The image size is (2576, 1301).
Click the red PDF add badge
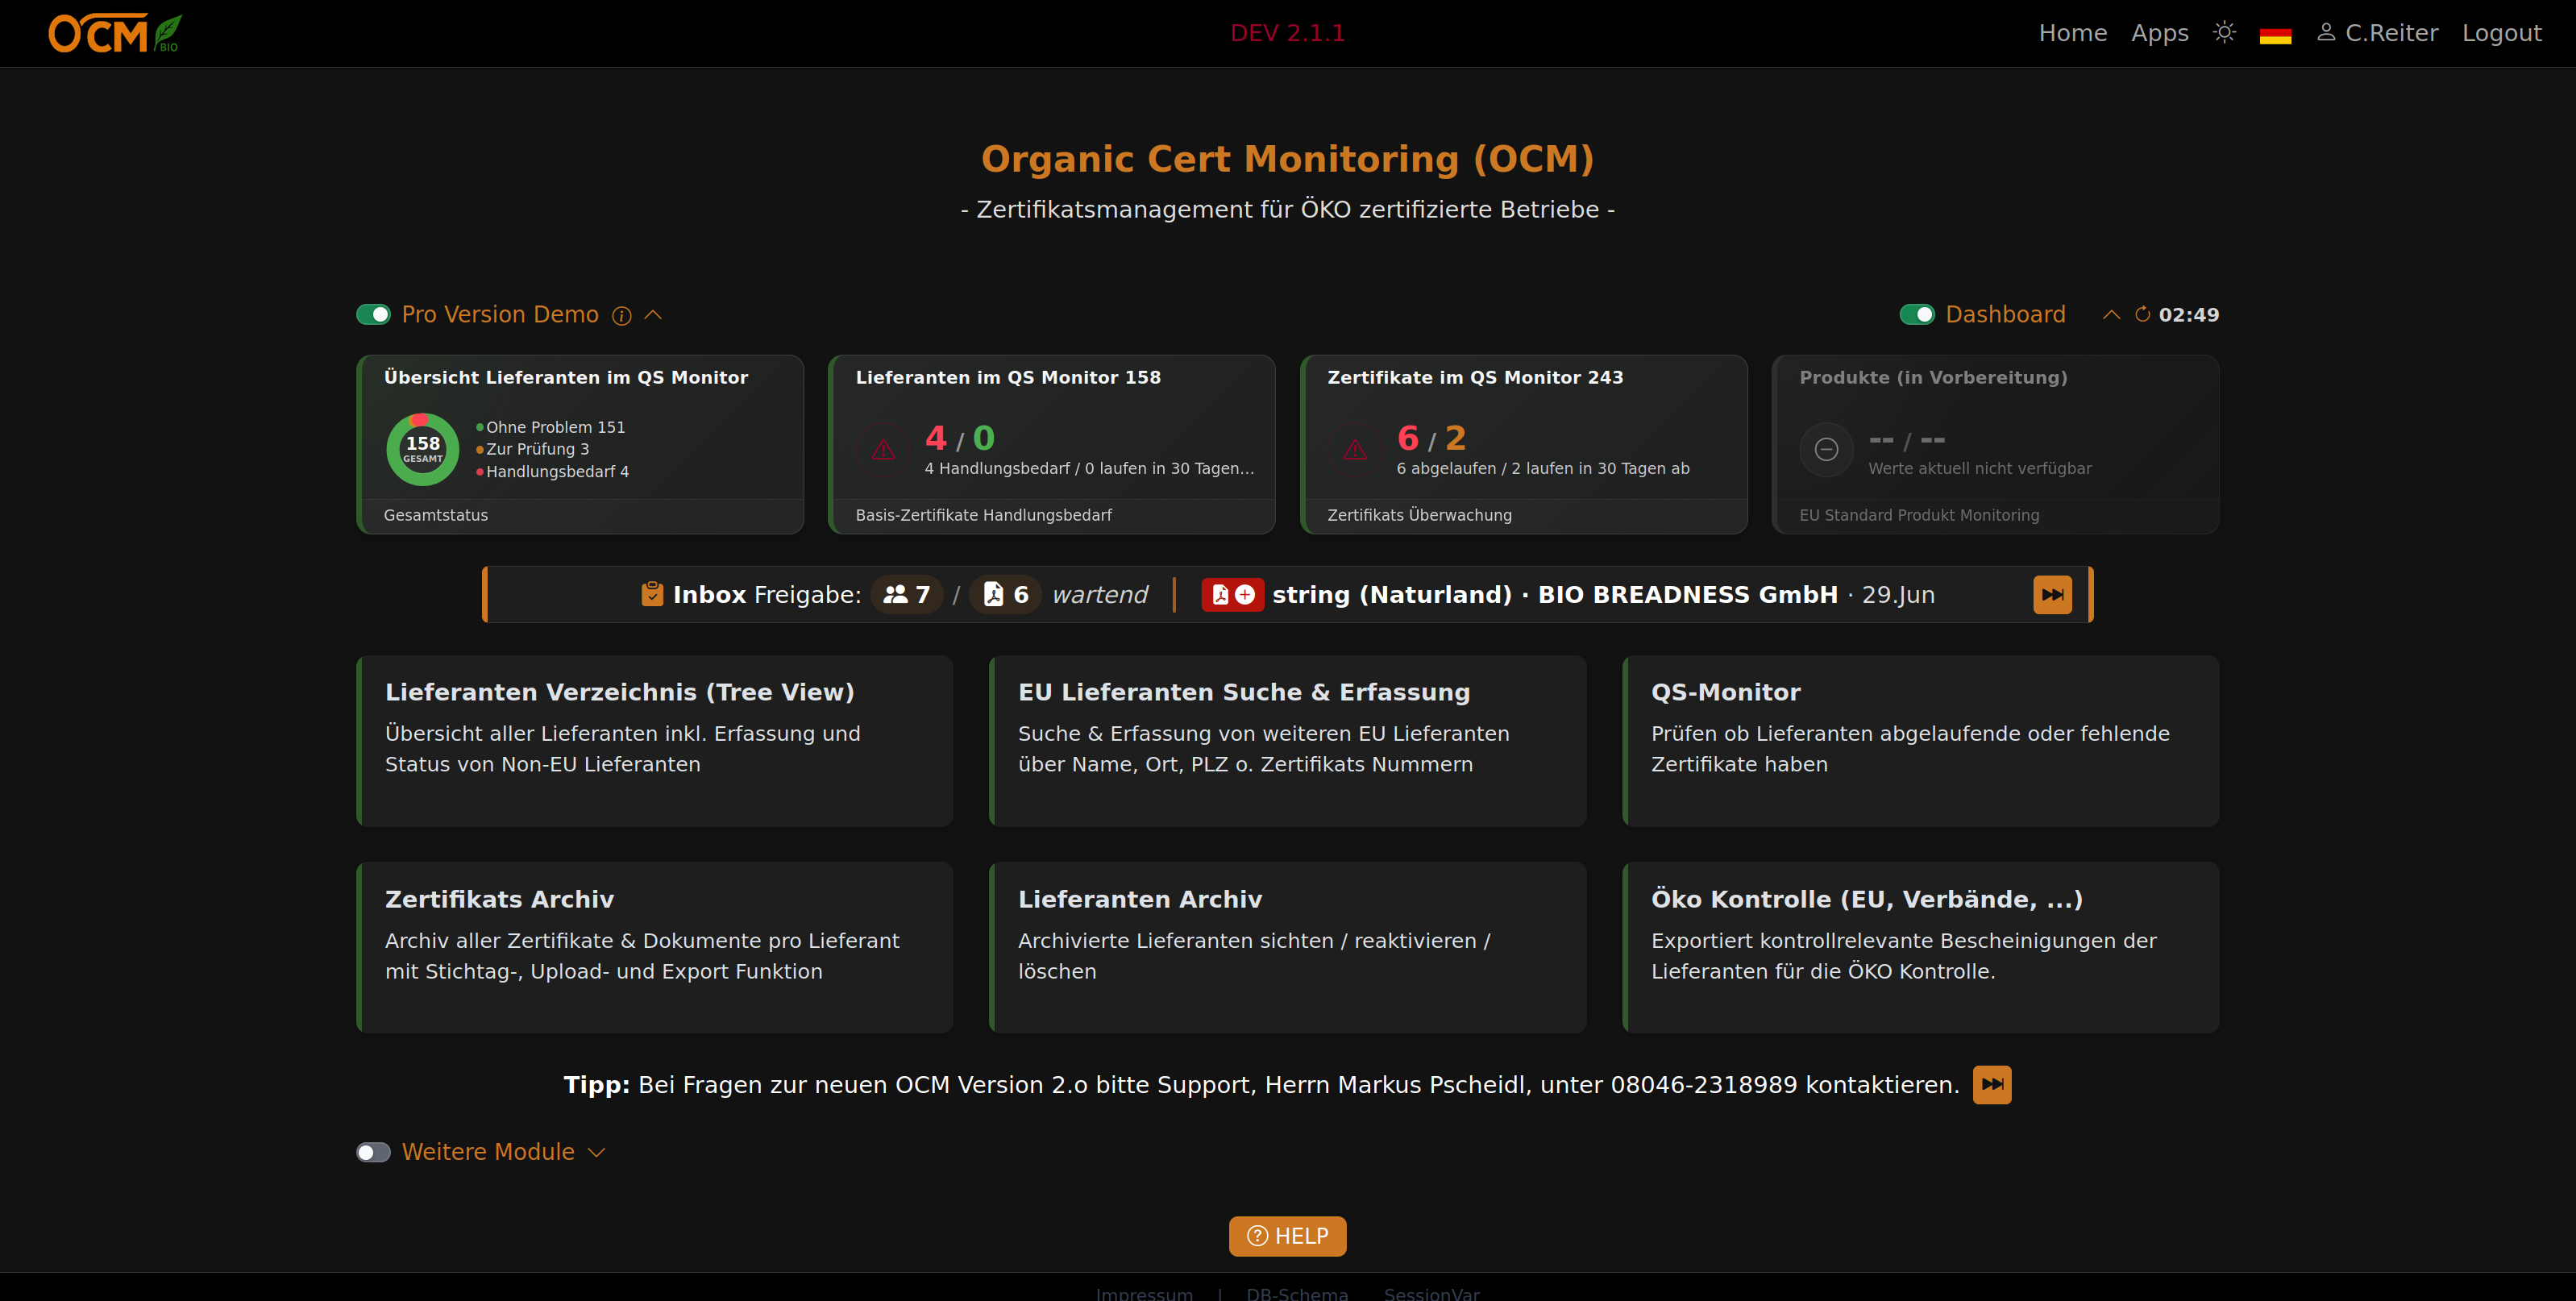tap(1232, 595)
